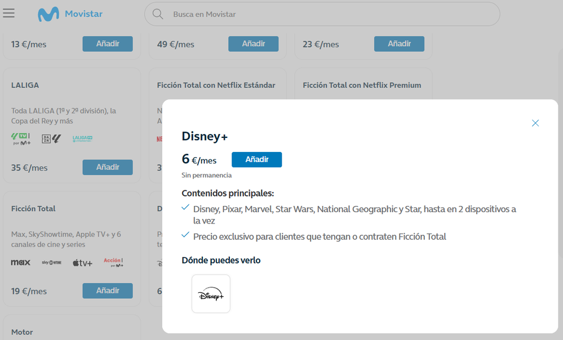Open the hamburger menu icon
This screenshot has height=340, width=563.
[9, 13]
